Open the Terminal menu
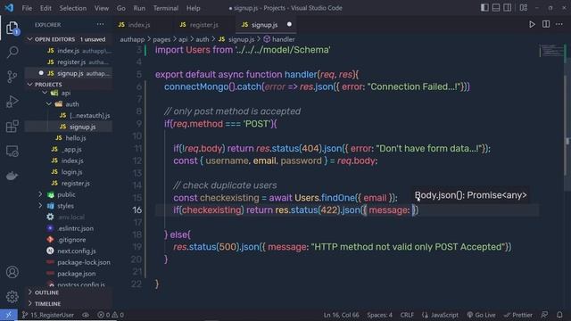571x321 pixels. [x=166, y=8]
